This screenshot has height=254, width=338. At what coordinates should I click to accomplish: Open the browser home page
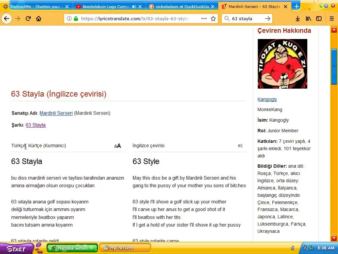click(x=39, y=19)
